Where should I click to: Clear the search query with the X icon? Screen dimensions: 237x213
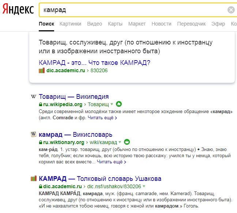(231, 10)
